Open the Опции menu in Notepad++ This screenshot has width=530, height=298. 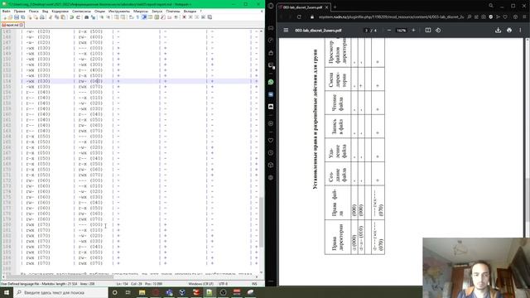click(99, 11)
